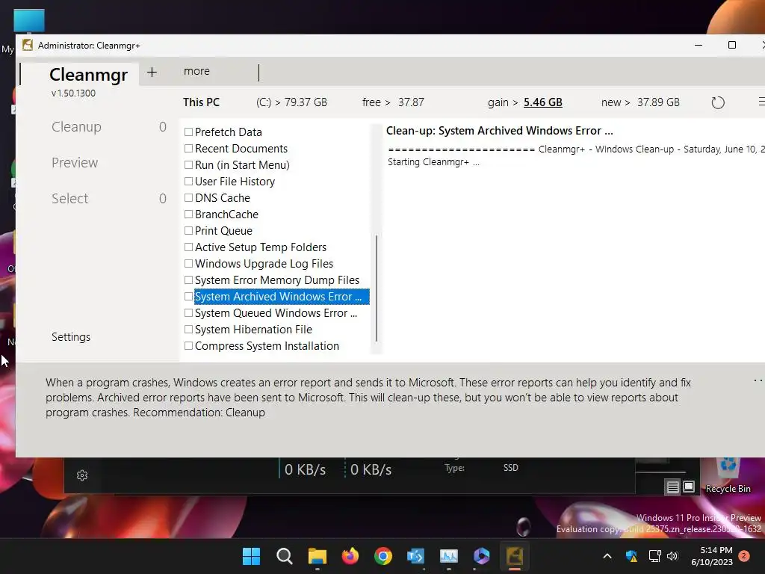Click System Error Memory Dump Files item
The width and height of the screenshot is (765, 574).
pos(277,280)
